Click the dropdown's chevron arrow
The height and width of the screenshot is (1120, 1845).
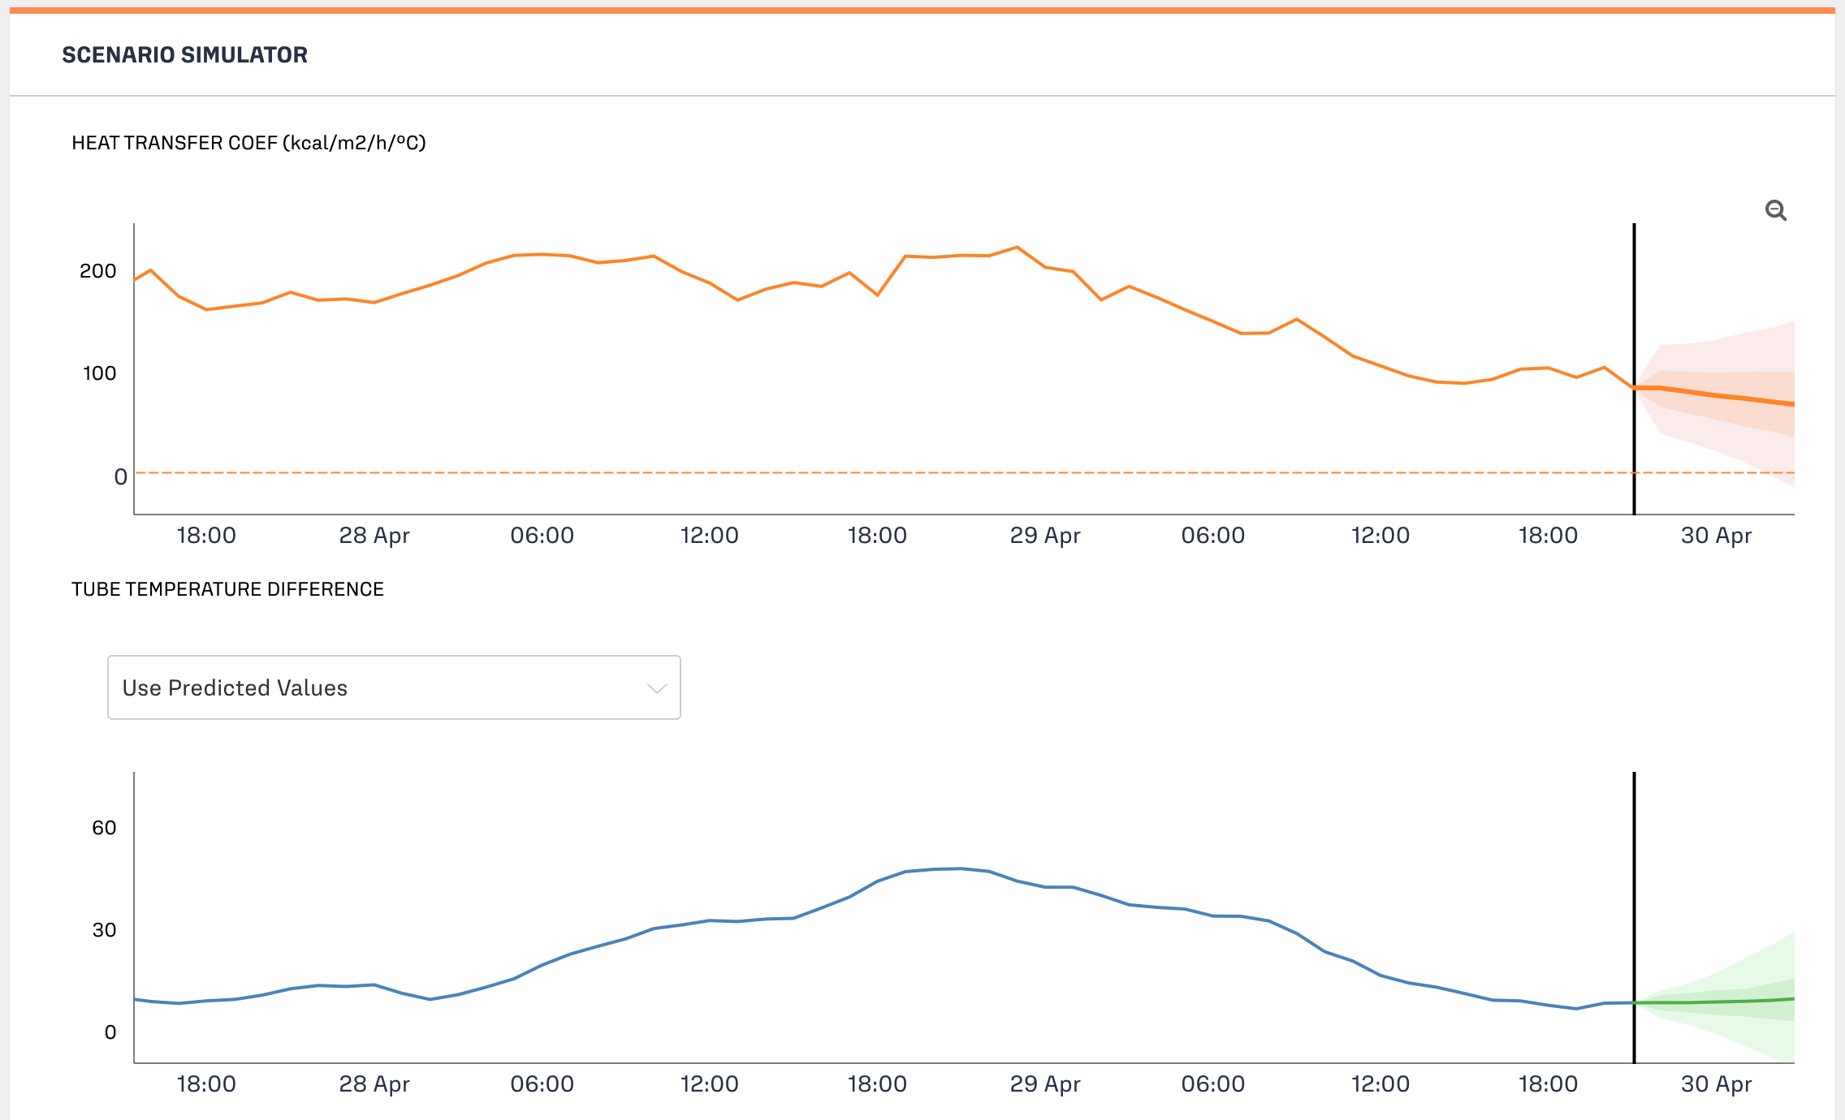point(656,688)
